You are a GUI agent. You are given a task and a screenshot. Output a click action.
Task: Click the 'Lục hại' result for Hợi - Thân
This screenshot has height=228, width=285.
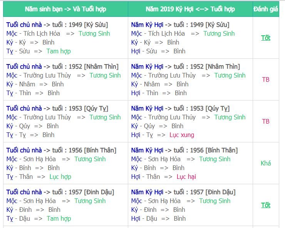coord(186,177)
